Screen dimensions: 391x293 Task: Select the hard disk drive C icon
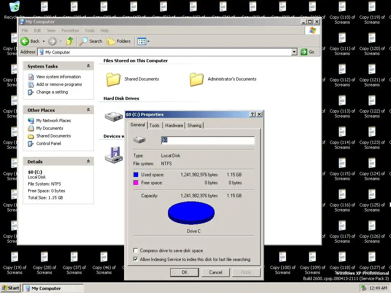pos(114,116)
